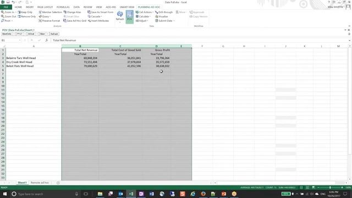Viewport: 352px width, 198px height.
Task: Add a new sheet with the plus button
Action: (58, 183)
